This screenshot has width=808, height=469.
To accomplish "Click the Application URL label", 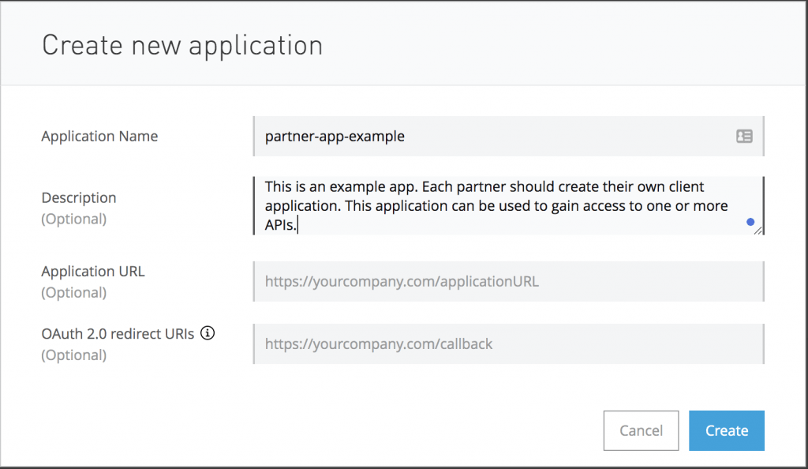I will click(x=93, y=271).
